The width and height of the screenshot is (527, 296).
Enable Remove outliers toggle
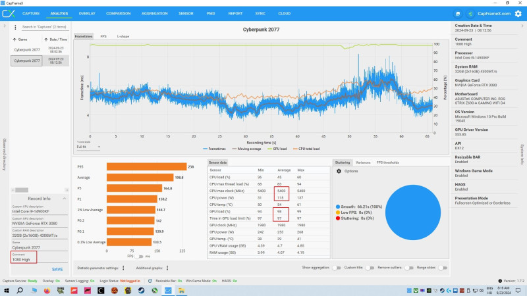pos(408,268)
